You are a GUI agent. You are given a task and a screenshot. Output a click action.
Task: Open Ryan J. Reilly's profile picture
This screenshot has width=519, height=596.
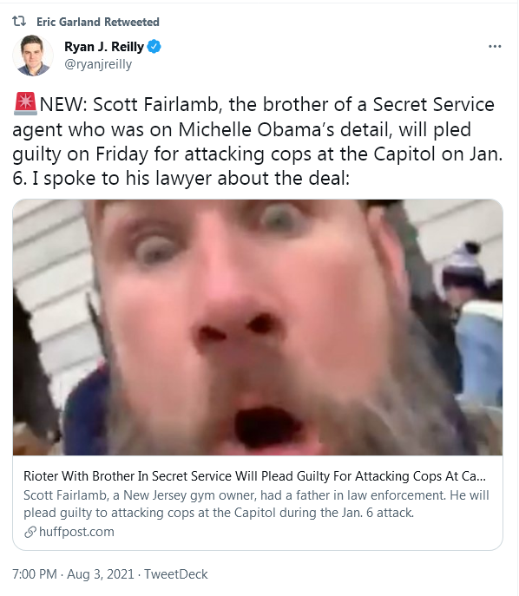click(x=33, y=56)
